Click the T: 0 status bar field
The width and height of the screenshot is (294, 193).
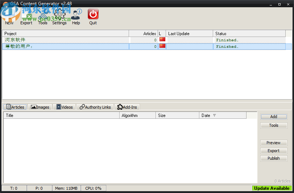(x=14, y=188)
